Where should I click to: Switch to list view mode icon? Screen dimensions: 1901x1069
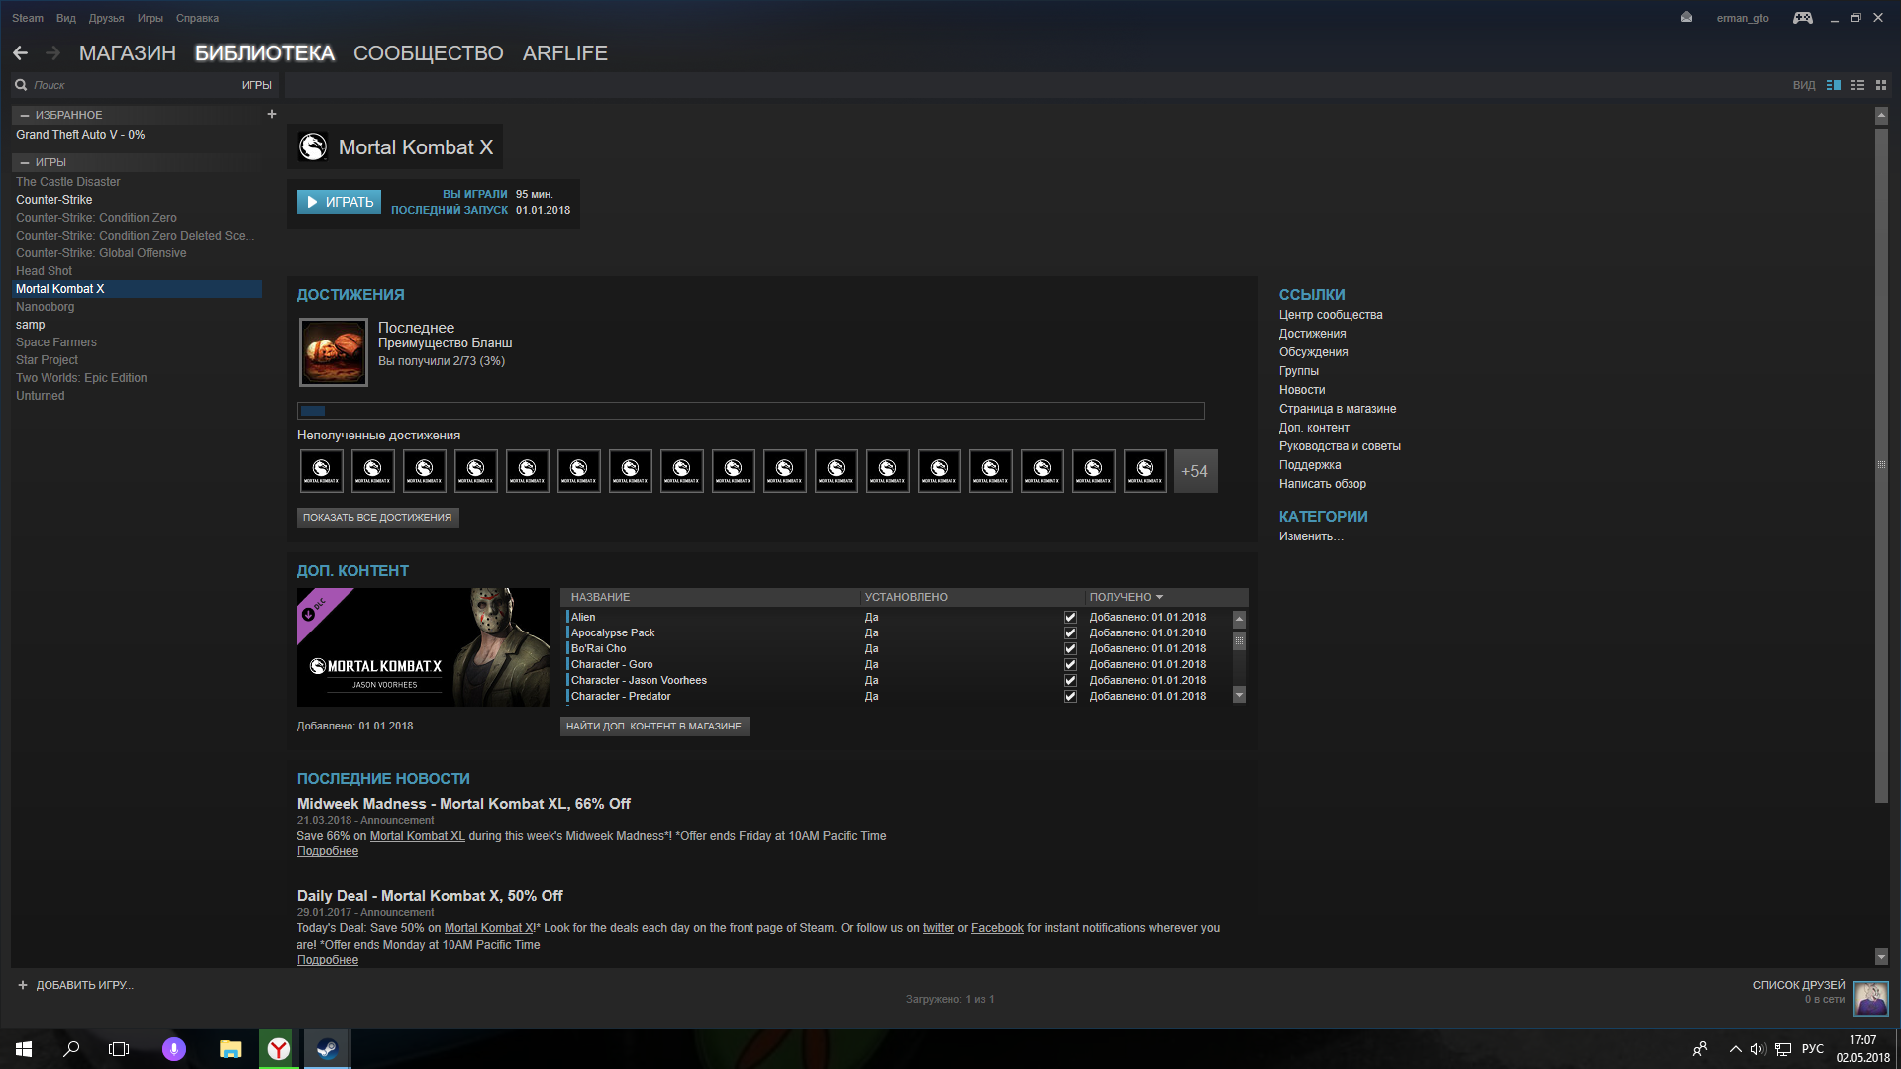tap(1857, 85)
